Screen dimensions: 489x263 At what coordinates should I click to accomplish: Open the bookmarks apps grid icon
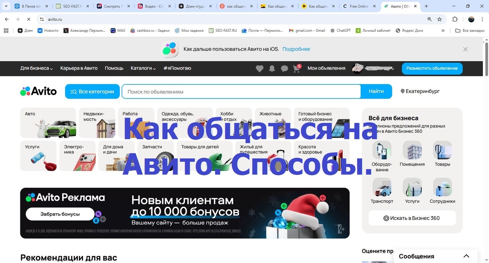tap(6, 30)
